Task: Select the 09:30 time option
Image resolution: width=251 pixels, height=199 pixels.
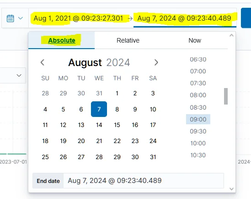Action: click(198, 131)
